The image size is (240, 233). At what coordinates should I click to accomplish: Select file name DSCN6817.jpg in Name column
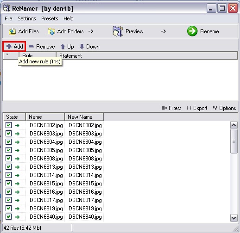pos(46,200)
